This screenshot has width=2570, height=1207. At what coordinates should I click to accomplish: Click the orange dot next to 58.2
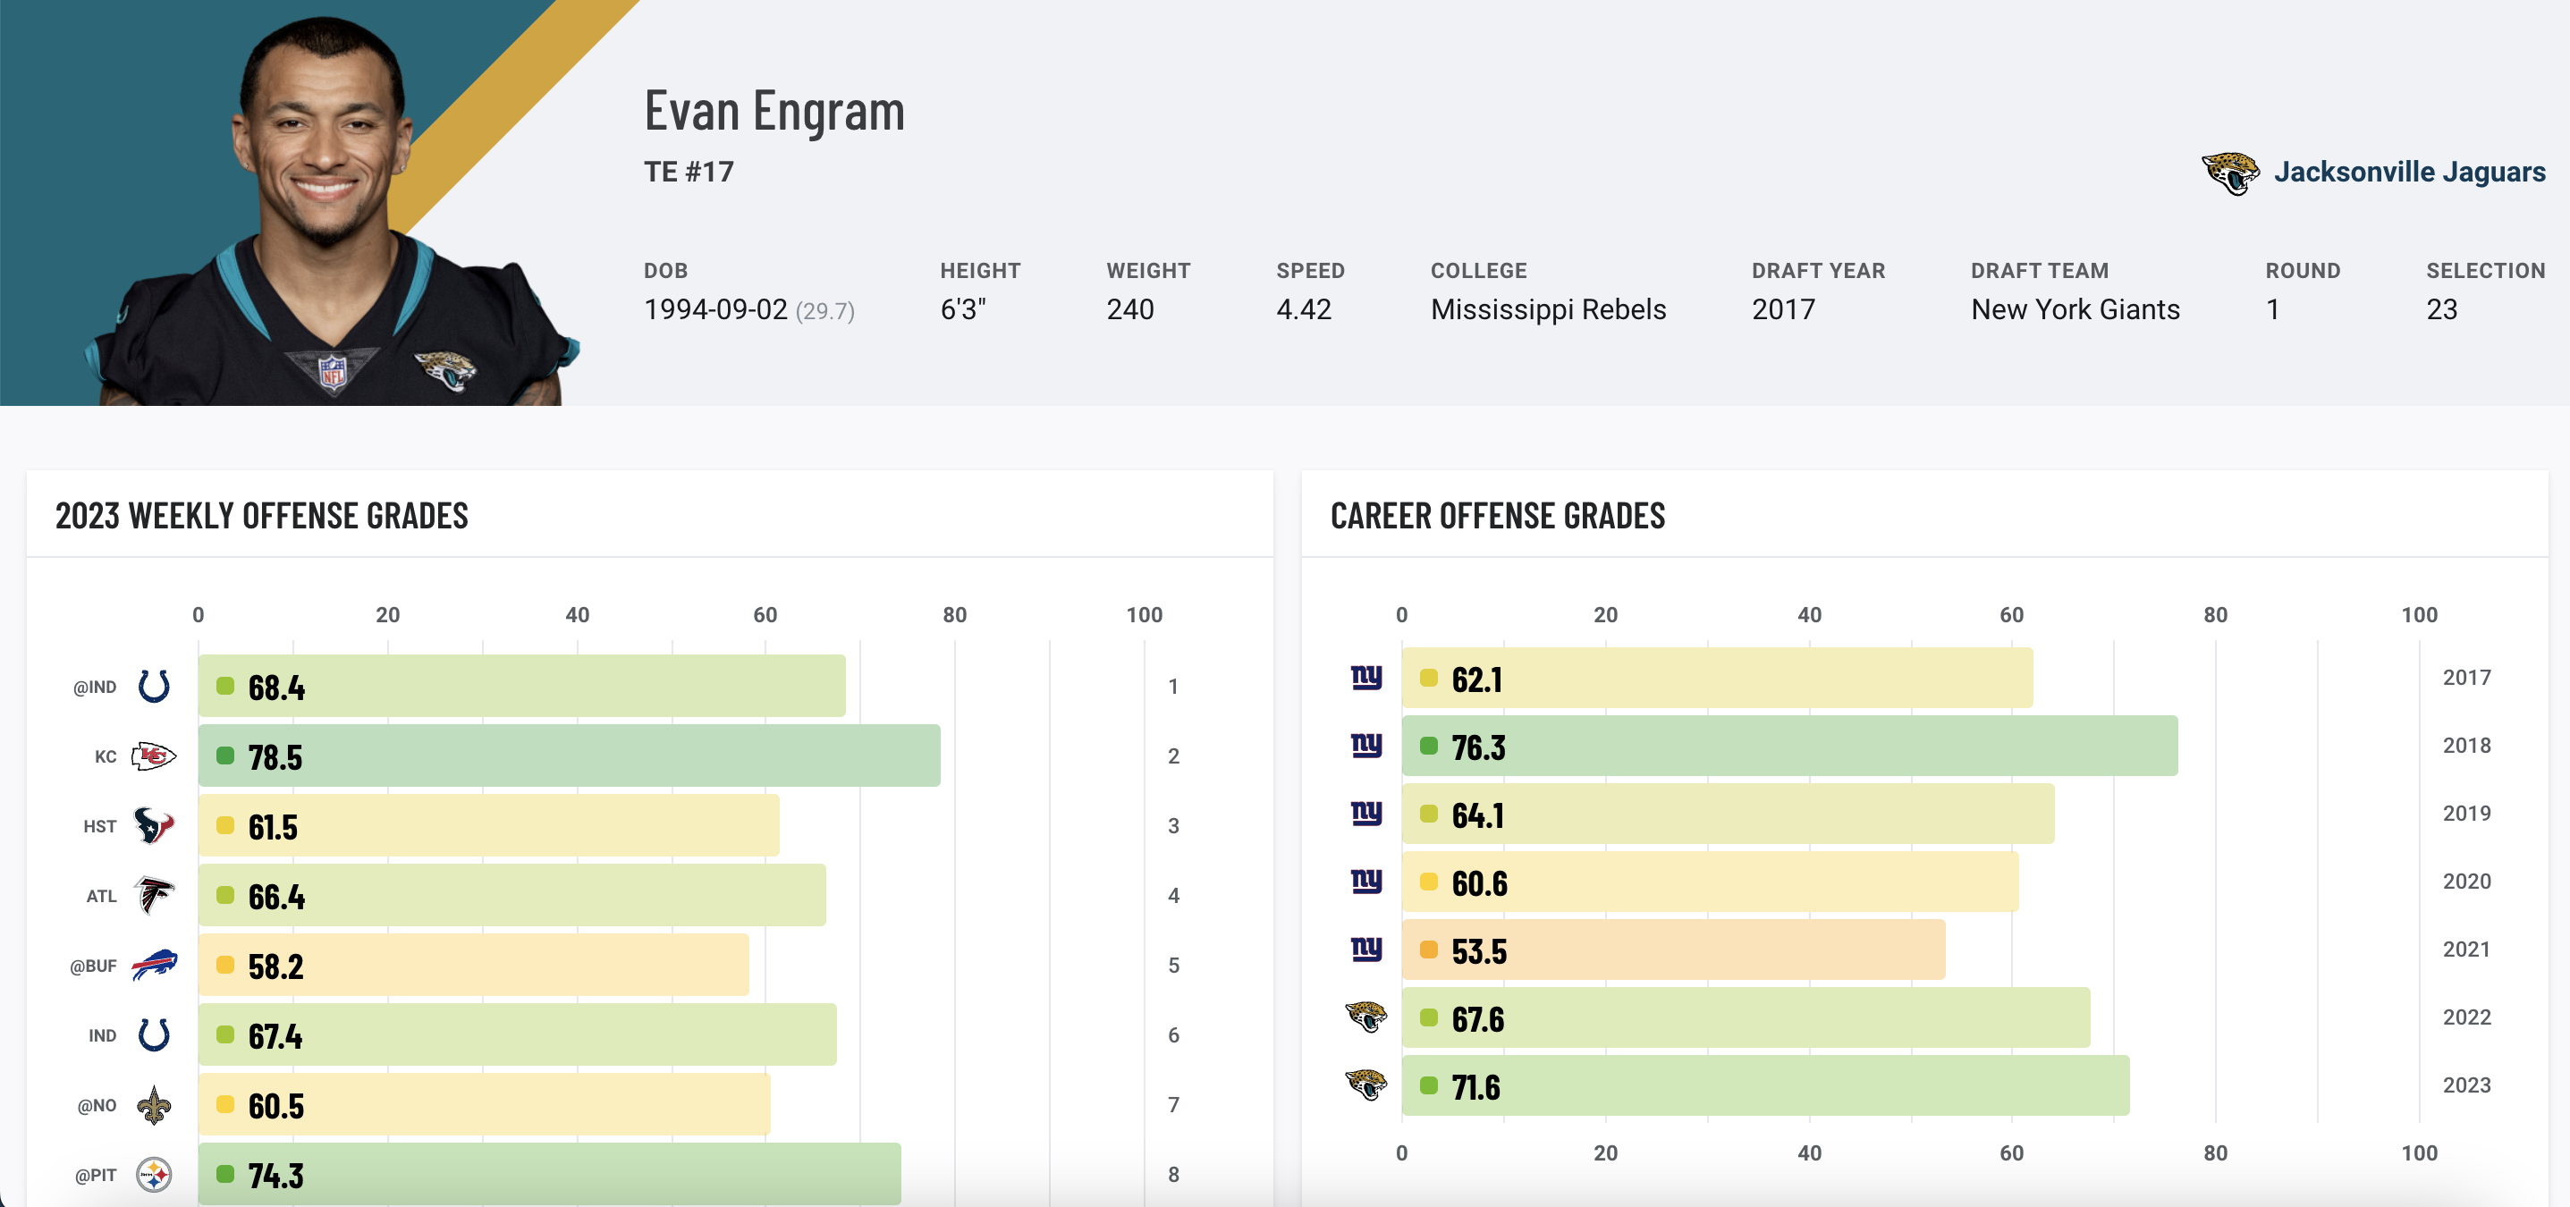click(x=225, y=965)
